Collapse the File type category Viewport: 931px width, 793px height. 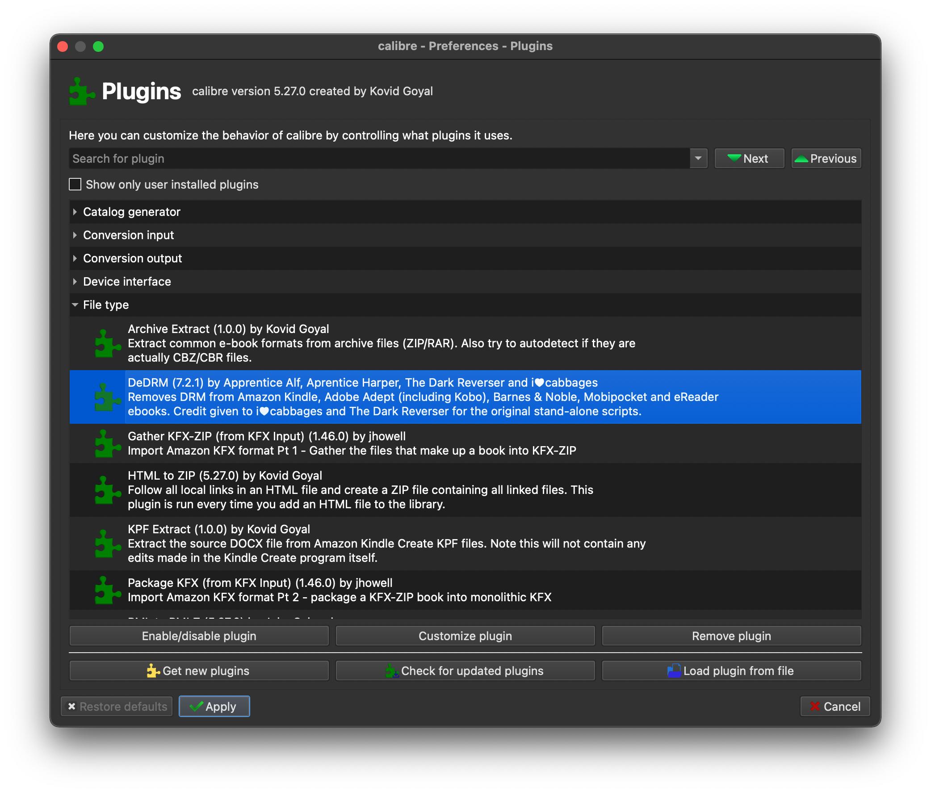[x=75, y=305]
